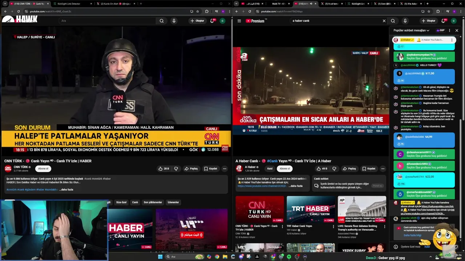Open options for pinned @Ahaber chat message
Viewport: 465px width, 261px height.
452,40
